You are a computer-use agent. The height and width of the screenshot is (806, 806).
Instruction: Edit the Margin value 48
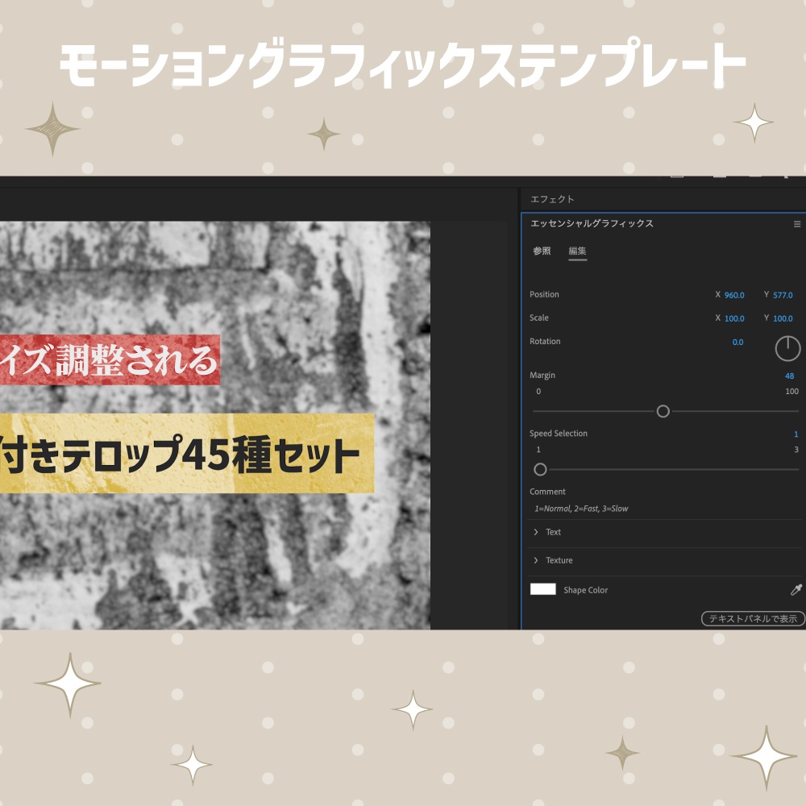[x=790, y=375]
